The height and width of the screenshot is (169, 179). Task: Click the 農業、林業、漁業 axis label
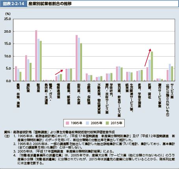tap(18, 96)
